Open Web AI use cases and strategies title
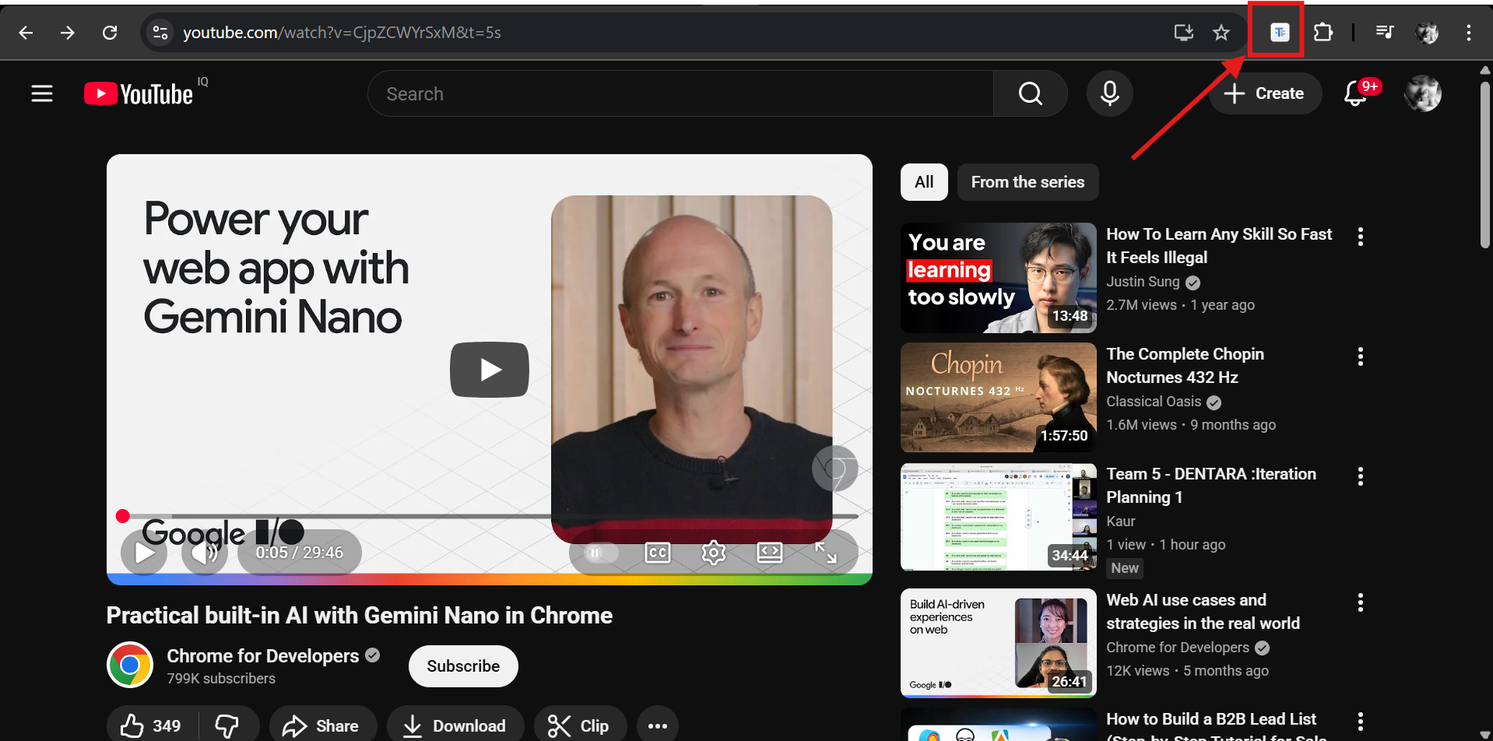Image resolution: width=1493 pixels, height=741 pixels. click(x=1203, y=612)
